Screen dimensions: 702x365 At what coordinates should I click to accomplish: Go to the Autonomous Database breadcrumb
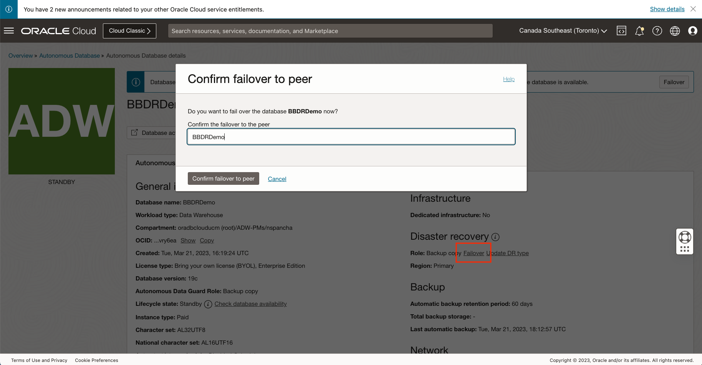point(70,56)
